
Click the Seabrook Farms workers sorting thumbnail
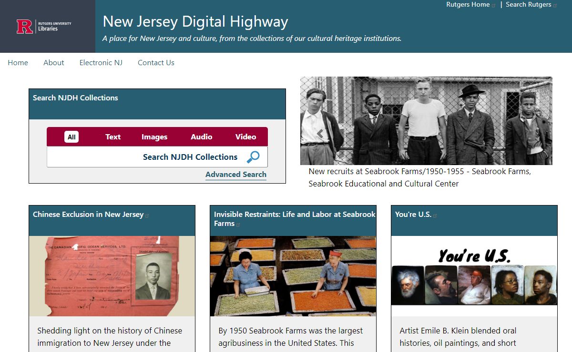pos(293,276)
